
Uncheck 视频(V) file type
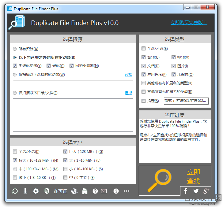point(173,57)
